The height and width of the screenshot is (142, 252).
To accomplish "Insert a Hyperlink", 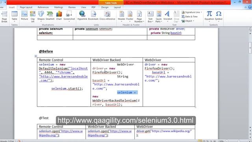I will point(82,16).
